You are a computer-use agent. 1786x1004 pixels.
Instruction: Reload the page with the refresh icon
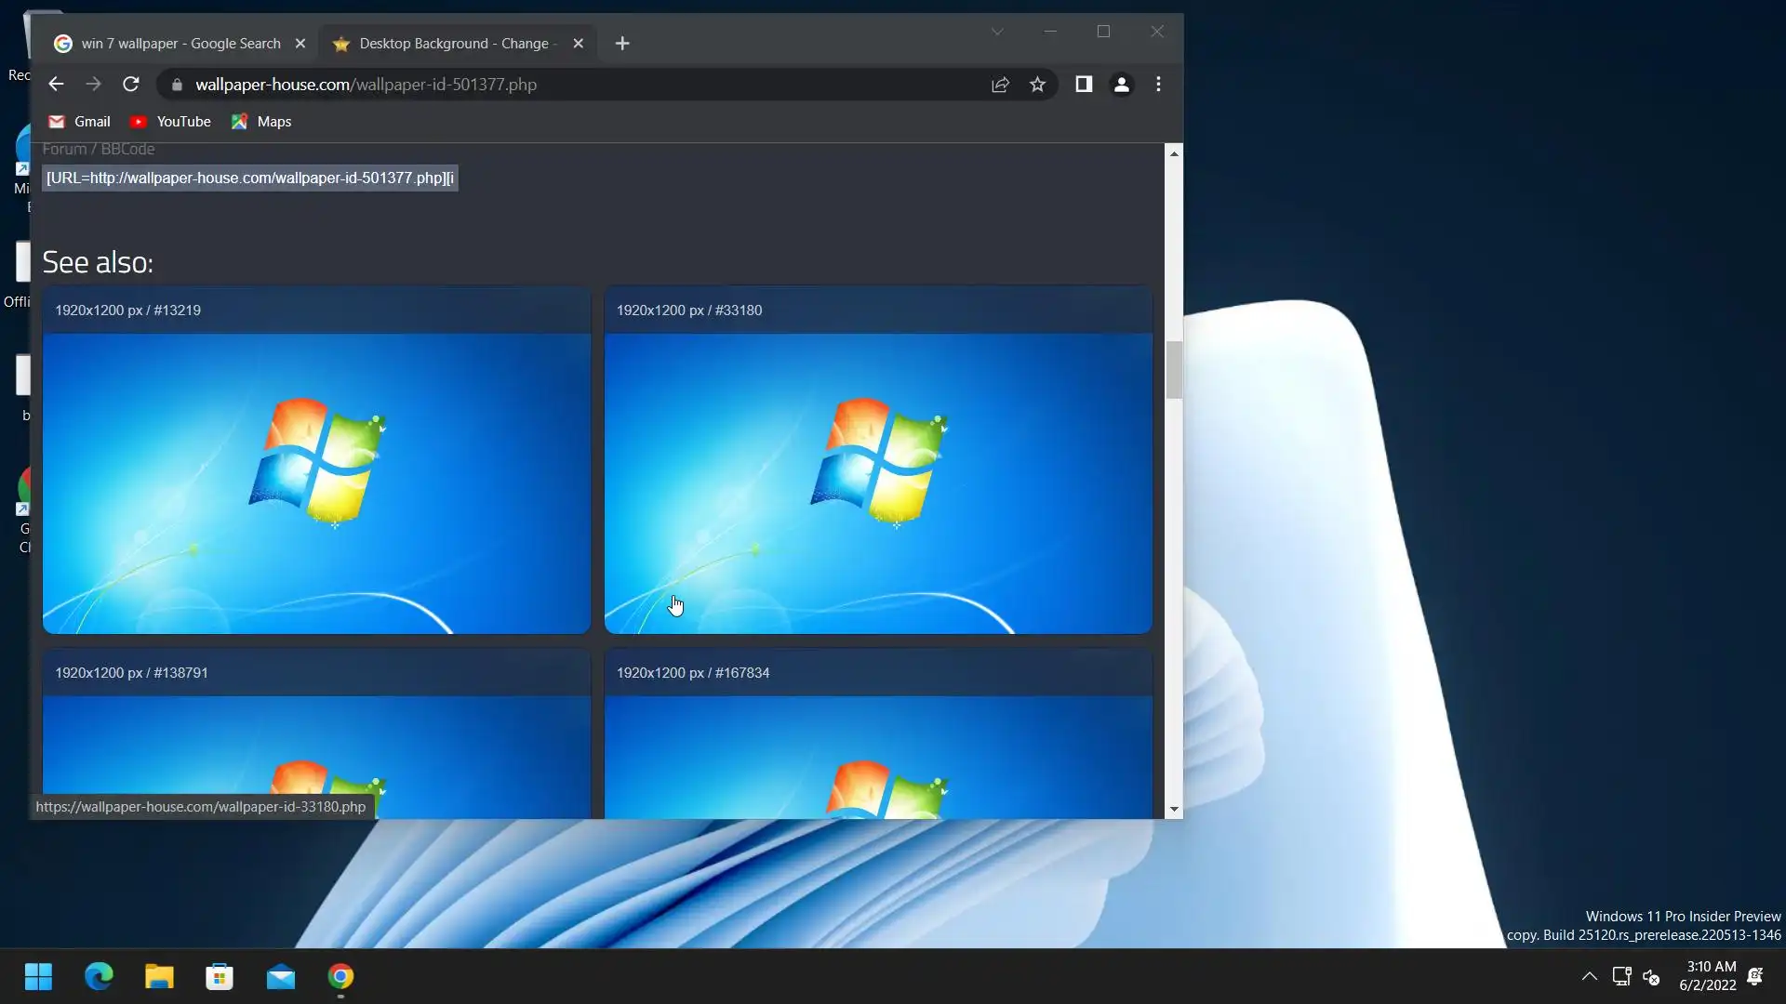pos(131,85)
